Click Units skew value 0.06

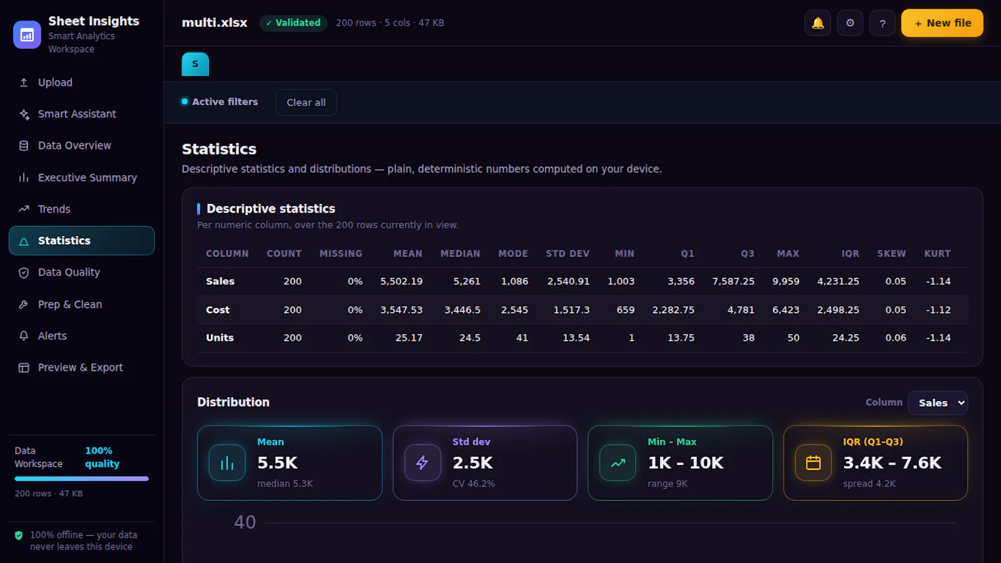point(896,338)
